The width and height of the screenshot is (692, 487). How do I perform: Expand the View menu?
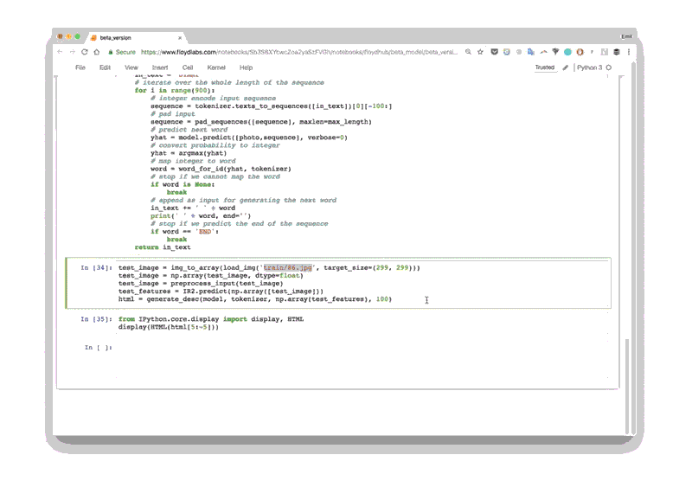[x=131, y=67]
